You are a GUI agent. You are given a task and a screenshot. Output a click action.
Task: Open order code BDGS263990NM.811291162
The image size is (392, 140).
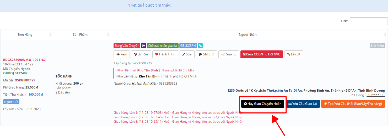point(24,60)
